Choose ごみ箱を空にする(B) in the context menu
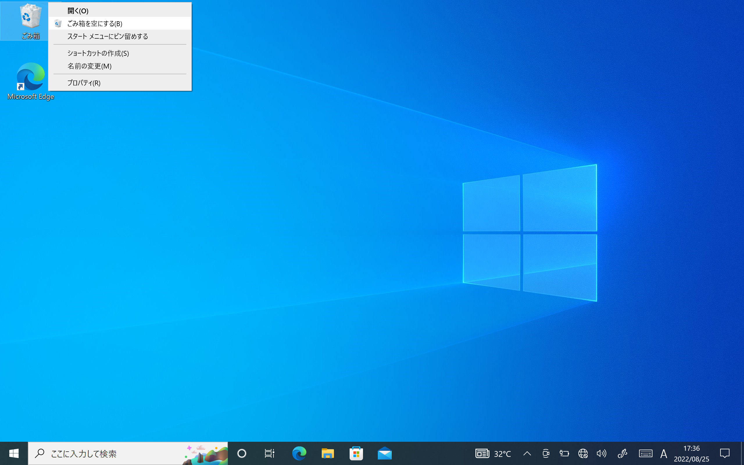This screenshot has width=744, height=465. coord(95,24)
